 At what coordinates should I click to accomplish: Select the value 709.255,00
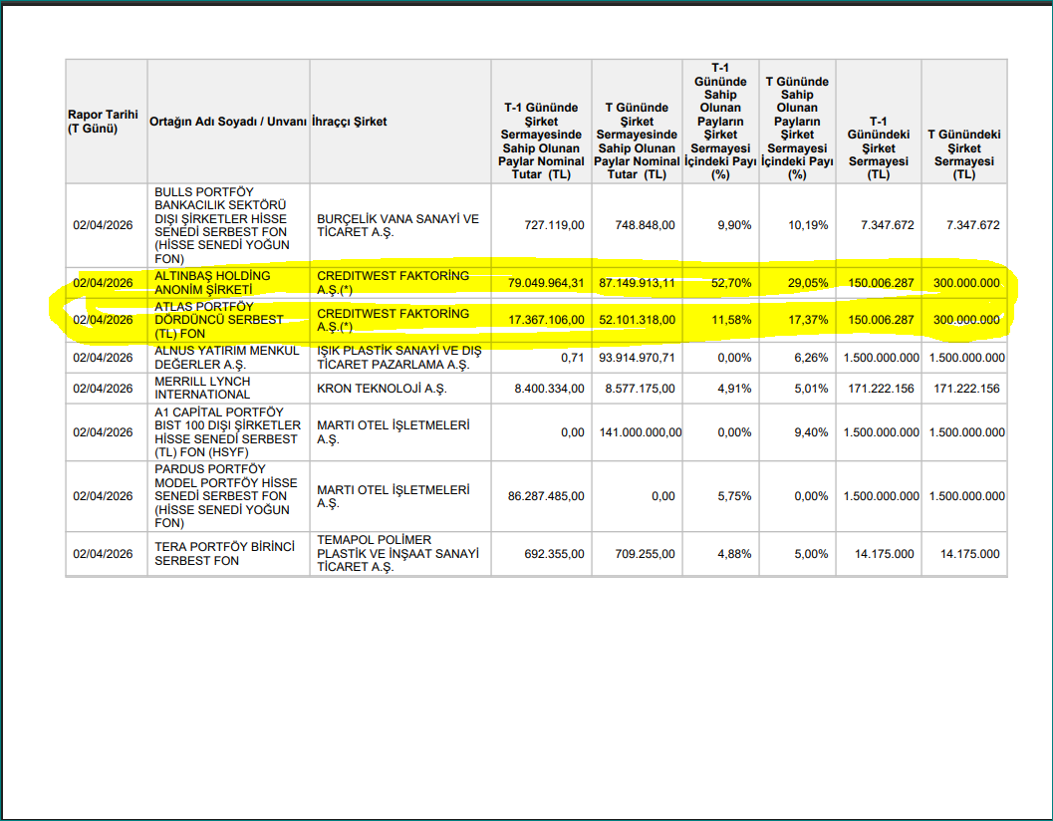coord(645,554)
